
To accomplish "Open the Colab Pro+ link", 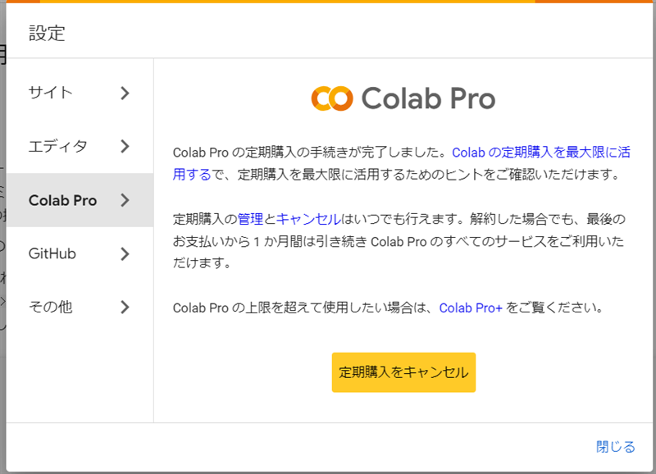I will point(470,308).
